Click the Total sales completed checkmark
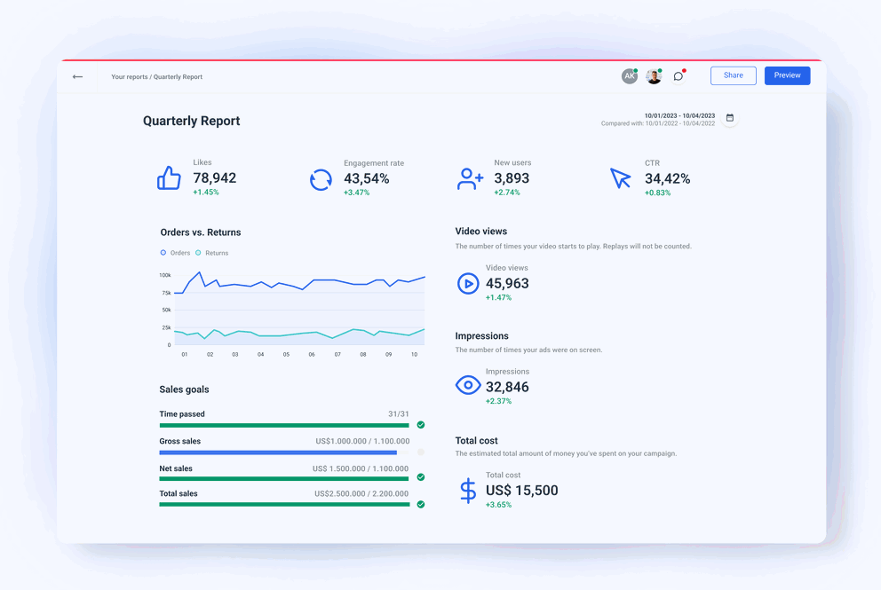 tap(420, 503)
